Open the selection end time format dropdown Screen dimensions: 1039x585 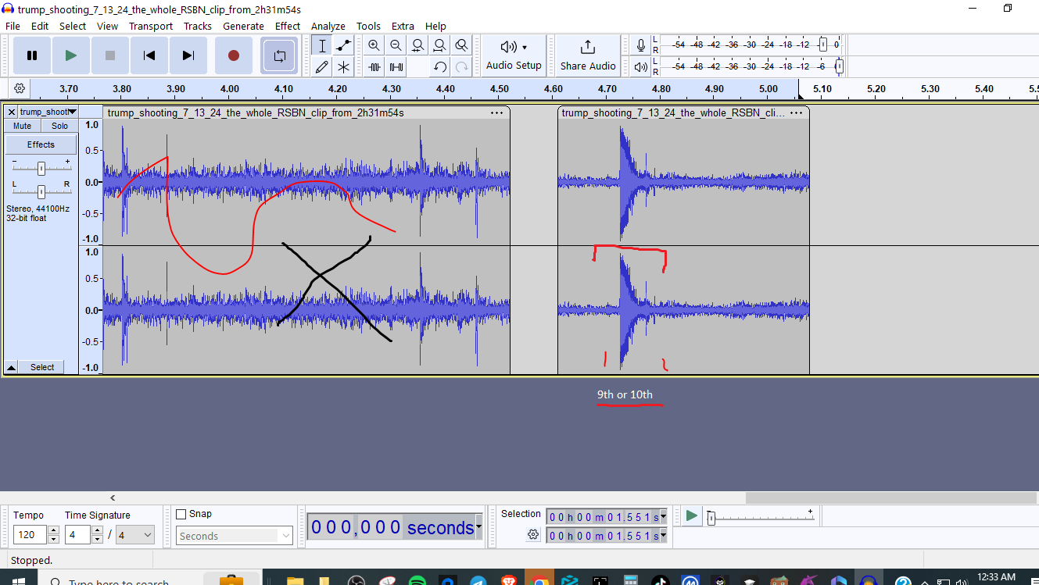[x=664, y=535]
